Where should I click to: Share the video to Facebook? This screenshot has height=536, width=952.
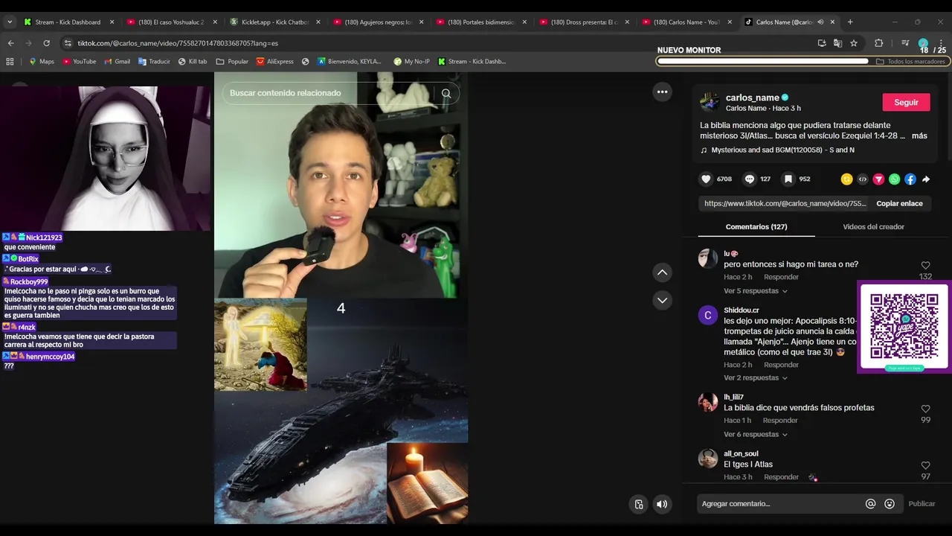[910, 179]
